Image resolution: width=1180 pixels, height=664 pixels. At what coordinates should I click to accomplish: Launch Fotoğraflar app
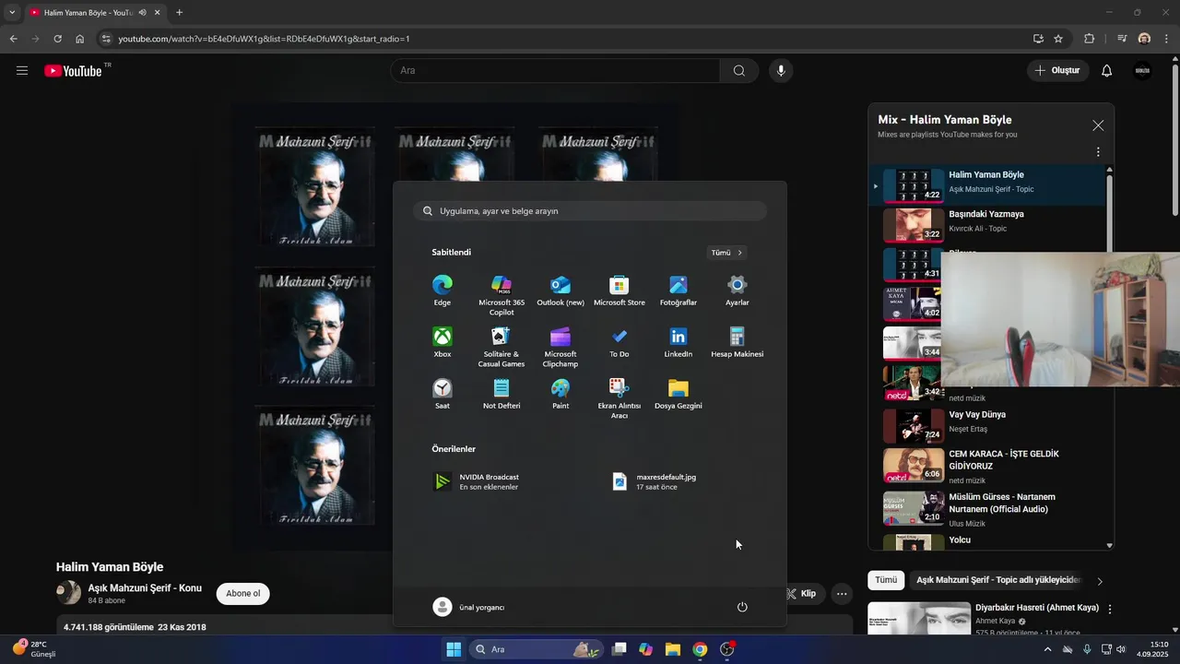pyautogui.click(x=678, y=290)
